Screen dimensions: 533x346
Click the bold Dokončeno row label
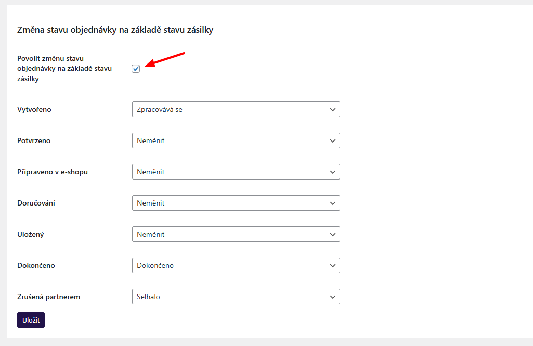click(36, 265)
